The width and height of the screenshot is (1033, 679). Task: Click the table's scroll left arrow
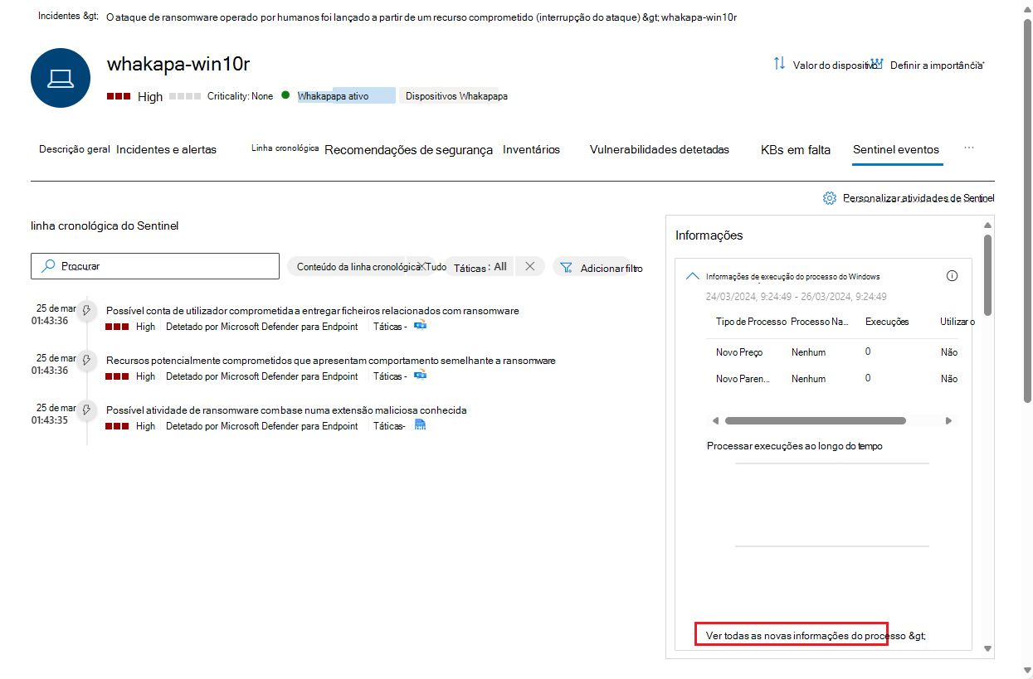coord(716,420)
